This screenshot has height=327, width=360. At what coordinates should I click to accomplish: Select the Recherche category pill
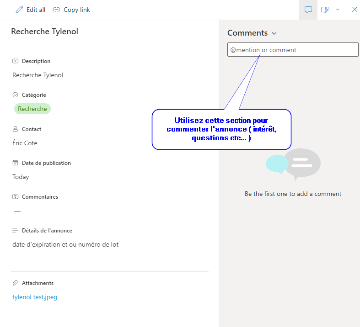tap(32, 109)
